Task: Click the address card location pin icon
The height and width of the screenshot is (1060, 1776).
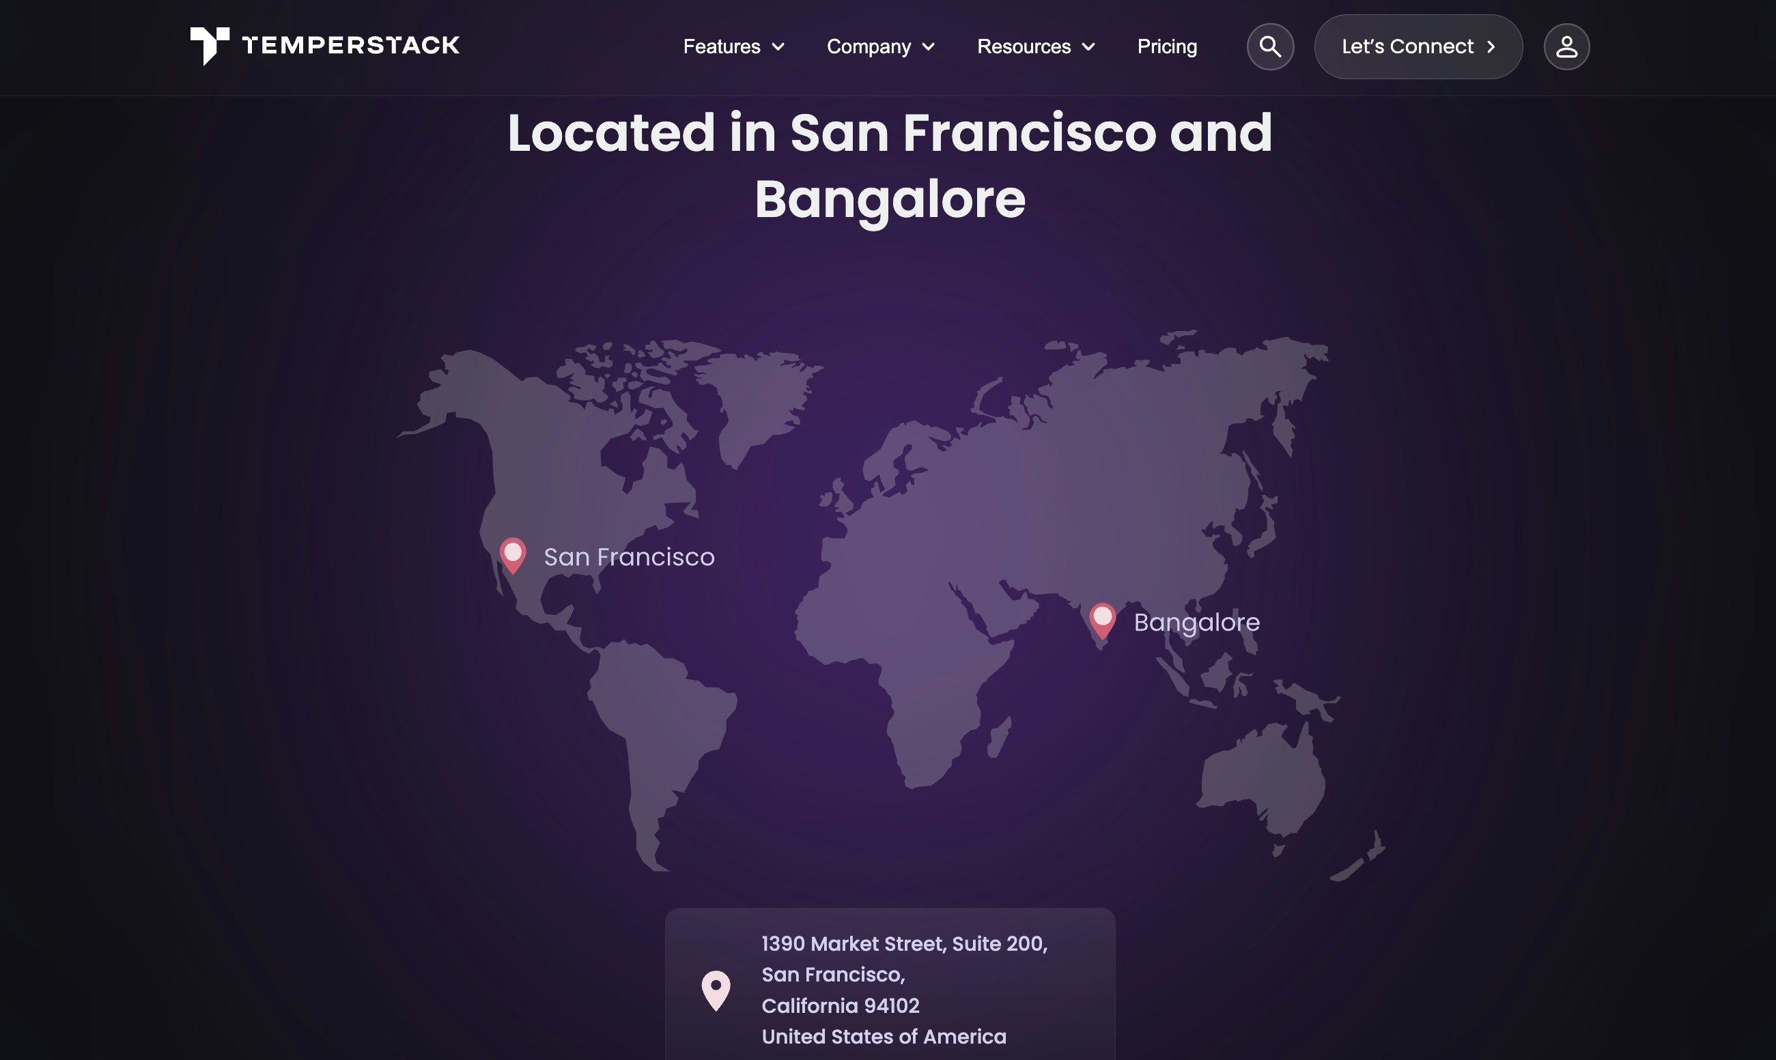Action: (715, 989)
